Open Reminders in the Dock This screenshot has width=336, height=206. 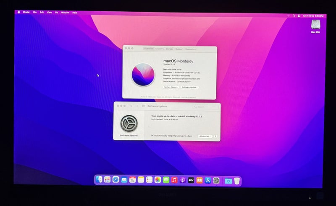149,180
